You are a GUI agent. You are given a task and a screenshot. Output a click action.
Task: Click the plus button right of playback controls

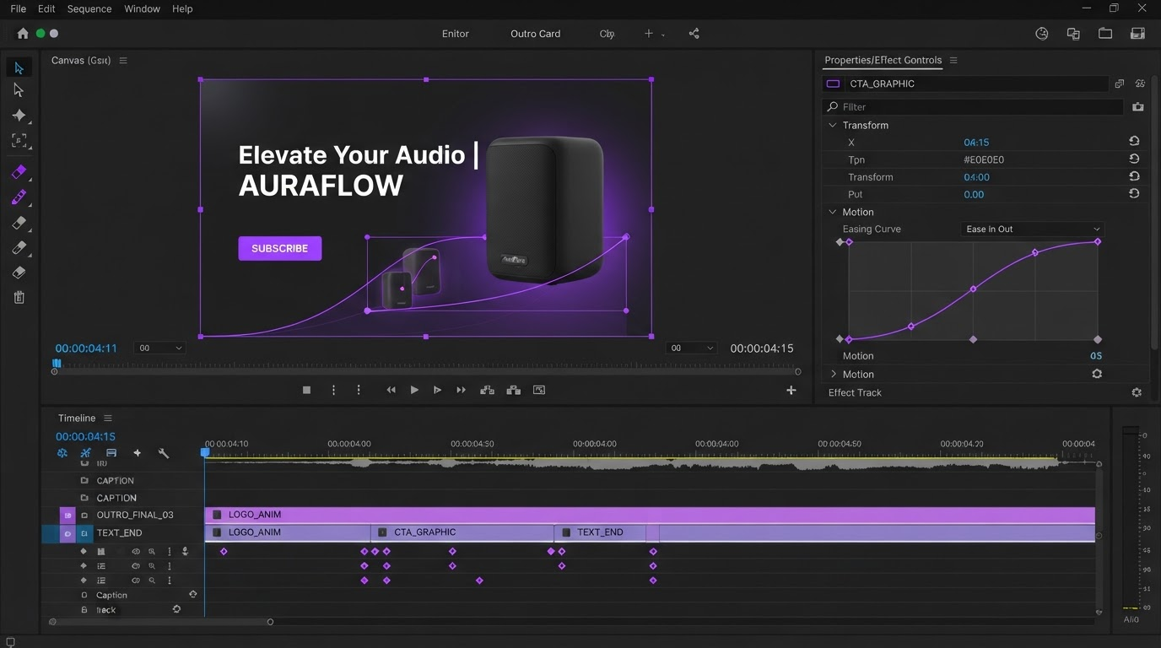click(791, 390)
